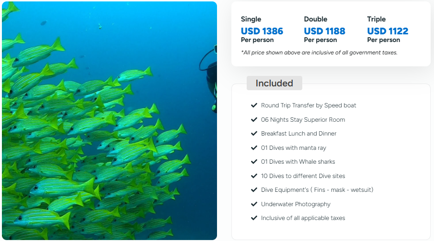Click checkmark next to Breakfast Lunch and Dinner

click(254, 134)
